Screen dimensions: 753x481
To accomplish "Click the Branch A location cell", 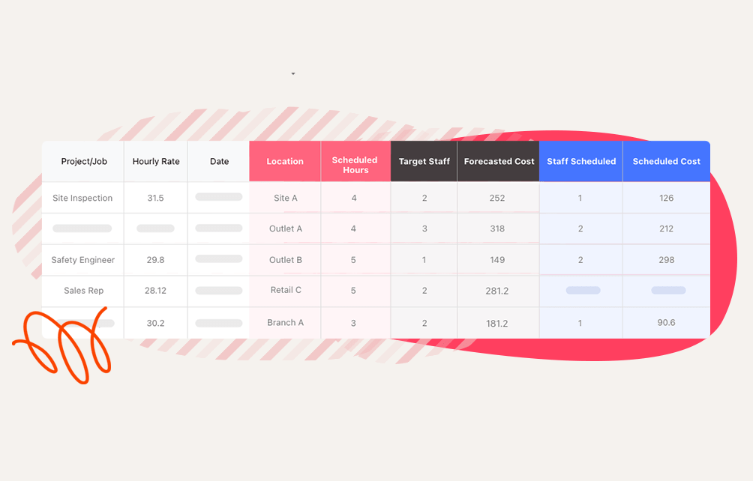I will pos(285,323).
